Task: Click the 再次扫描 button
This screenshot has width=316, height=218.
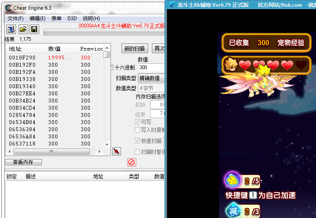Action: coord(158,48)
